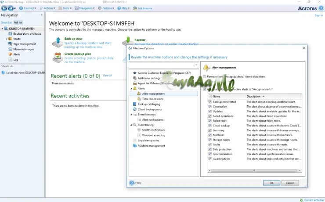The width and height of the screenshot is (325, 202).
Task: Click the Time-based alerts icon
Action: coord(139,99)
